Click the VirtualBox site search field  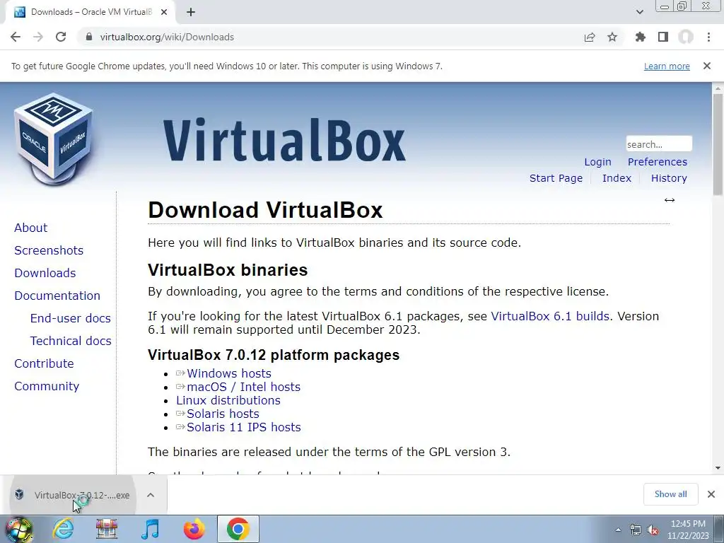click(x=659, y=144)
